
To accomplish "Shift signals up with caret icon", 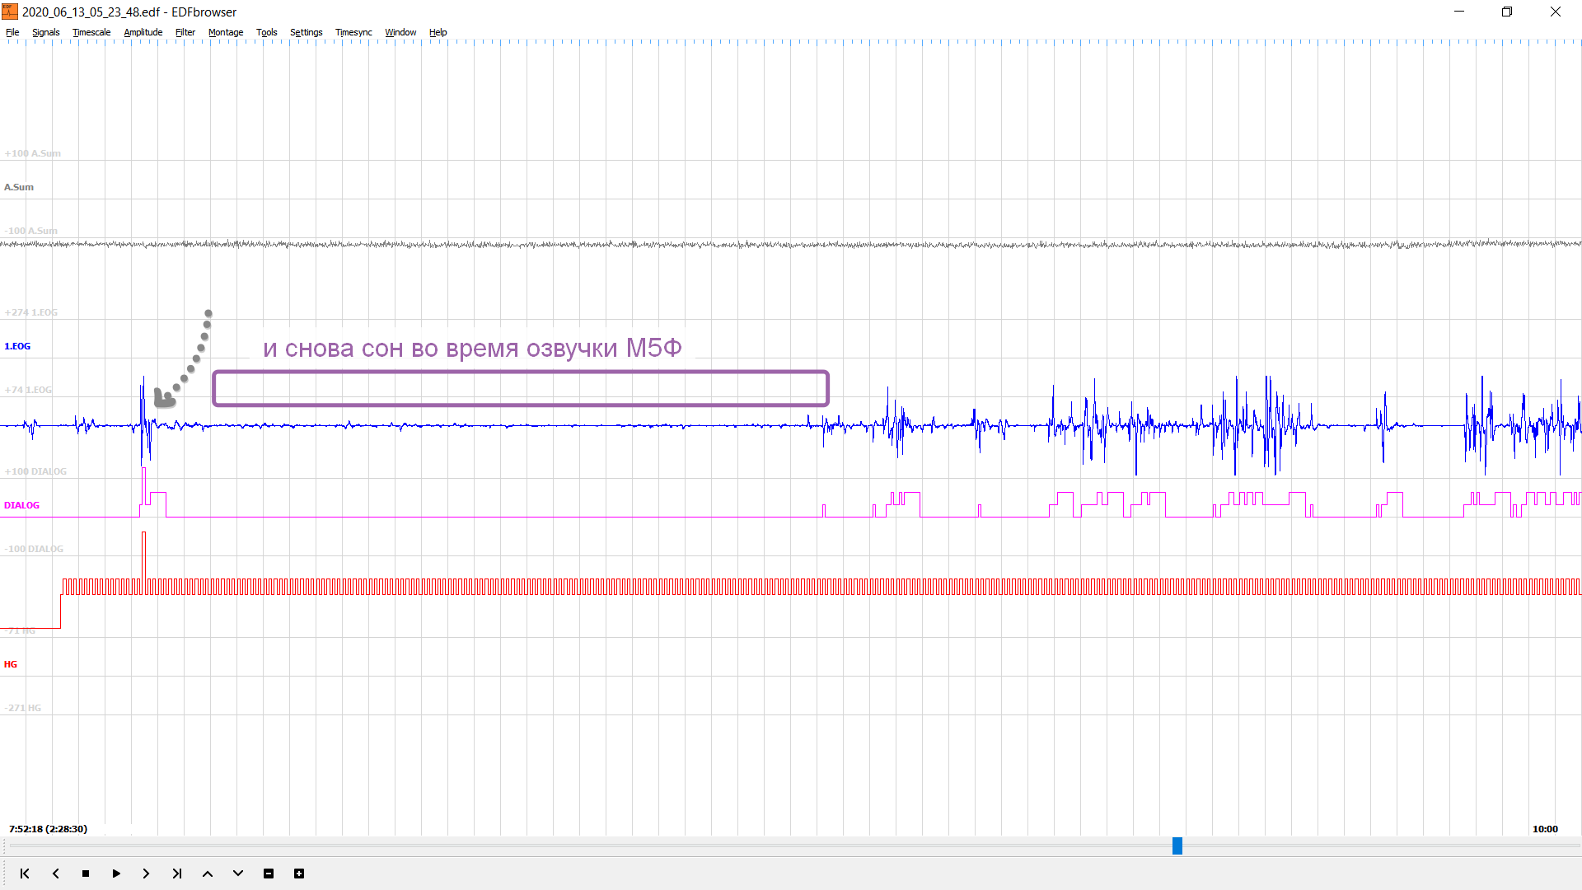I will pyautogui.click(x=208, y=874).
